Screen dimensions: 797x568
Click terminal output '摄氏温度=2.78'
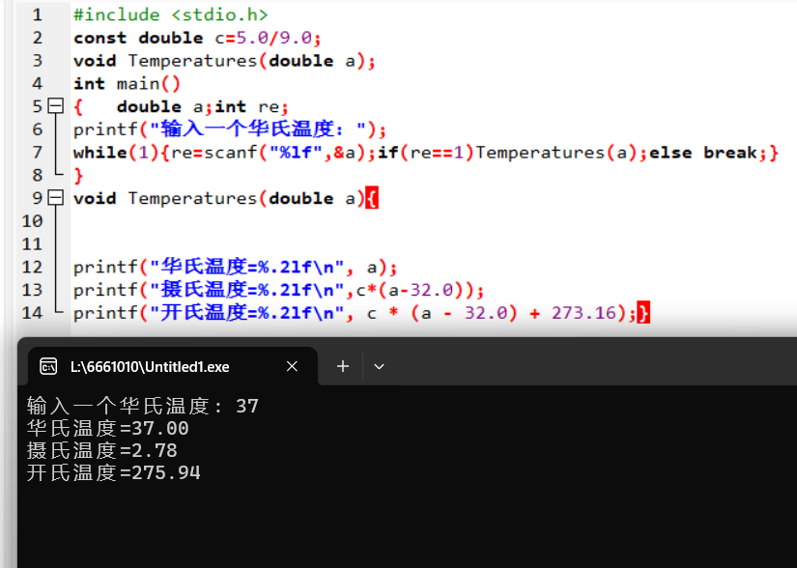pyautogui.click(x=102, y=451)
